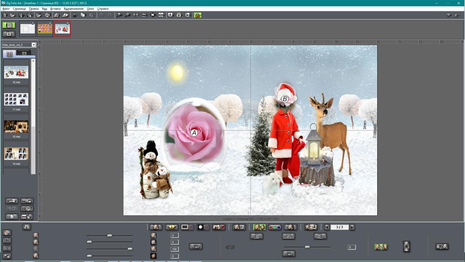Click the yellow flip horizontal arrows icon
The height and width of the screenshot is (262, 465).
tap(171, 227)
